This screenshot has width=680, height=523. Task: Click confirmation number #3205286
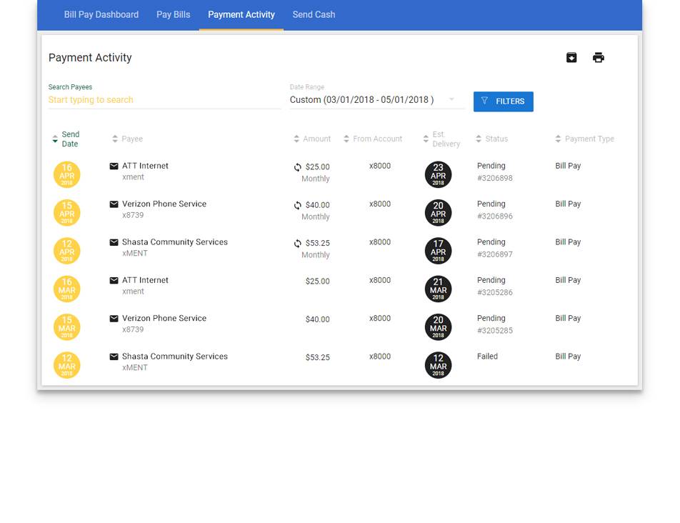pyautogui.click(x=495, y=293)
